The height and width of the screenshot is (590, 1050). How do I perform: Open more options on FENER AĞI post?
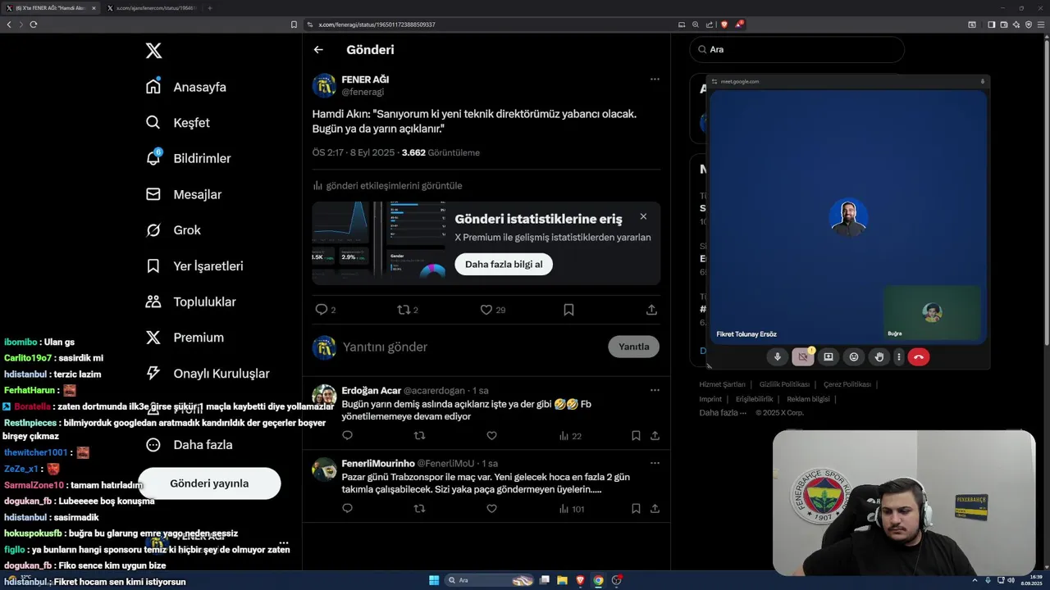[x=655, y=79]
